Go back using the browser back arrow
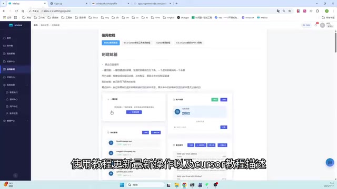Image resolution: width=337 pixels, height=189 pixels. (x=4, y=11)
